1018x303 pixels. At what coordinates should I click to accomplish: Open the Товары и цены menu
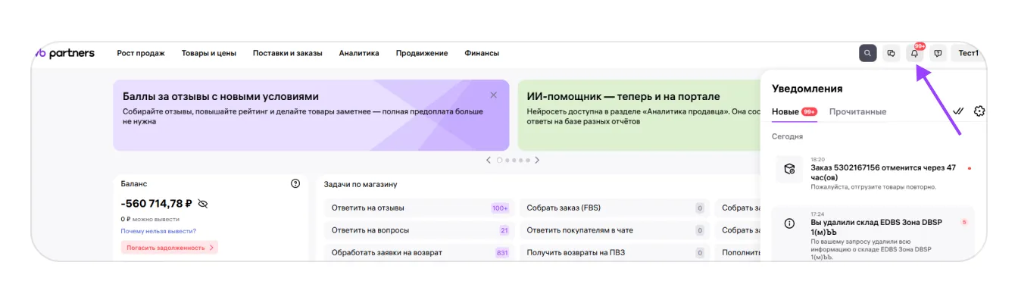[x=209, y=53]
